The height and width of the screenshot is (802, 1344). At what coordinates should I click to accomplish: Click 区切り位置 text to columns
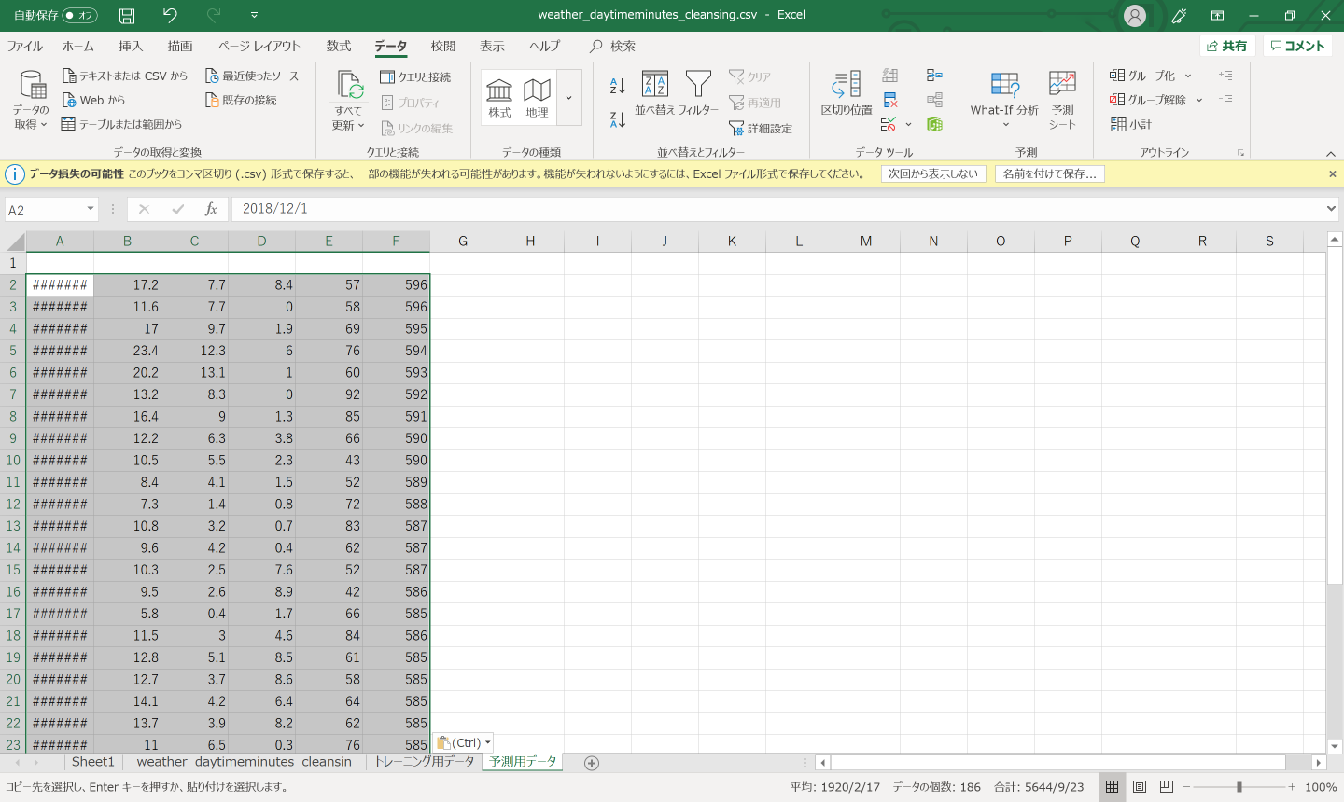point(847,92)
